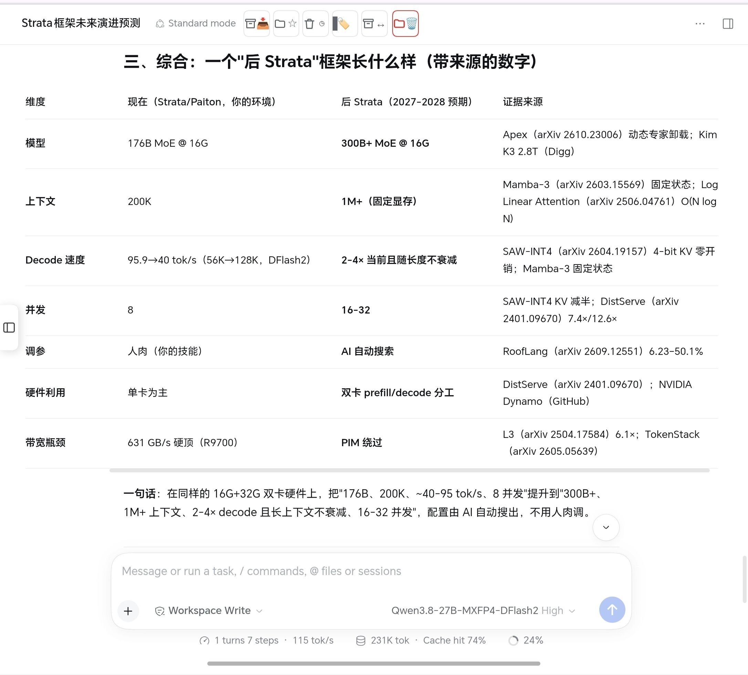Click the AI 自动搜索 cell

point(367,351)
